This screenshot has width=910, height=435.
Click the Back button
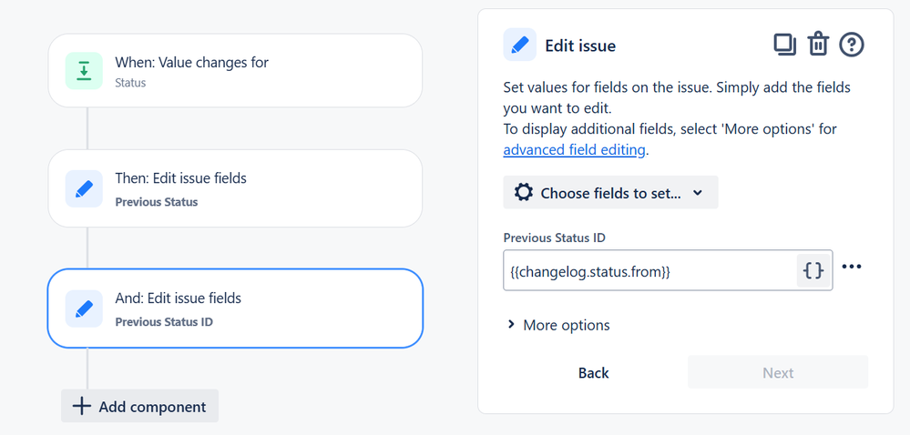point(593,372)
